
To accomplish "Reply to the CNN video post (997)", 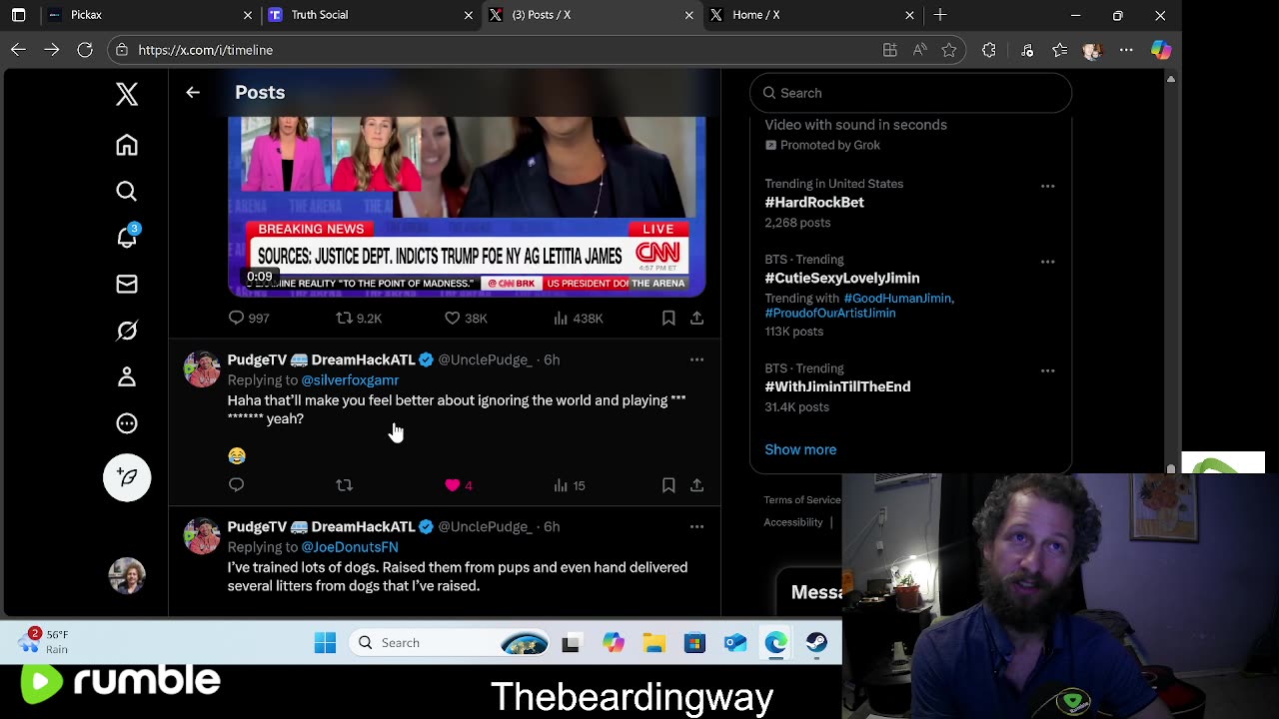I will pyautogui.click(x=249, y=318).
